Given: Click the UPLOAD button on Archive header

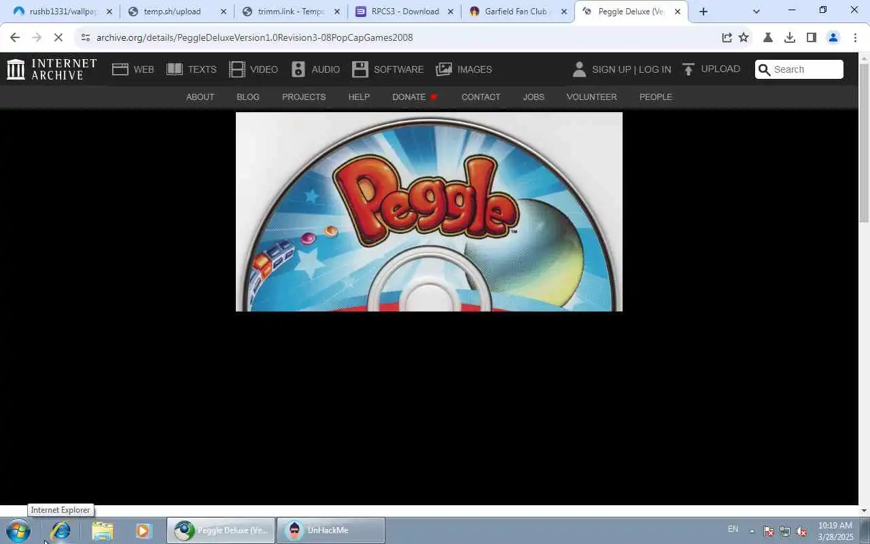Looking at the screenshot, I should (x=711, y=69).
